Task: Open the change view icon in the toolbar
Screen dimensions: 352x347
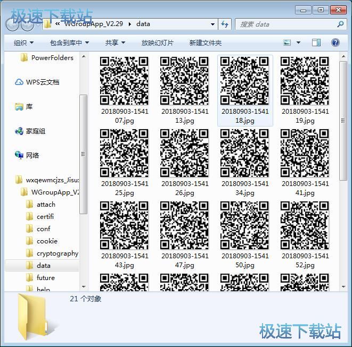Action: pyautogui.click(x=287, y=43)
